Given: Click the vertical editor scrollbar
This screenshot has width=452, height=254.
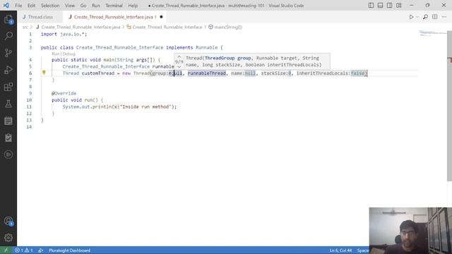Looking at the screenshot, I should click(x=449, y=106).
